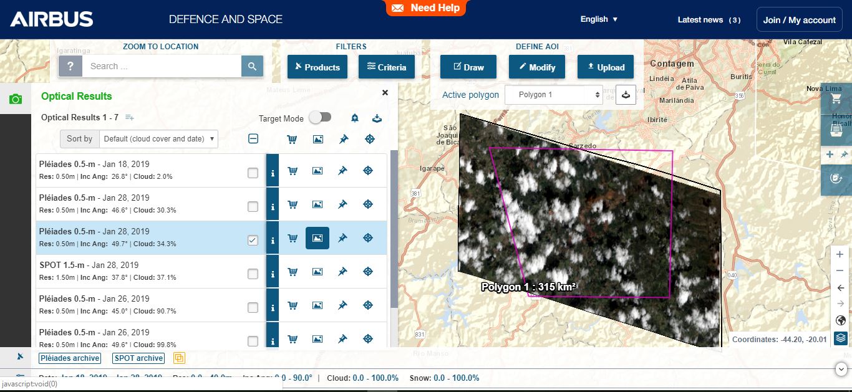The image size is (852, 392).
Task: Click Join / My account button
Action: pyautogui.click(x=799, y=20)
